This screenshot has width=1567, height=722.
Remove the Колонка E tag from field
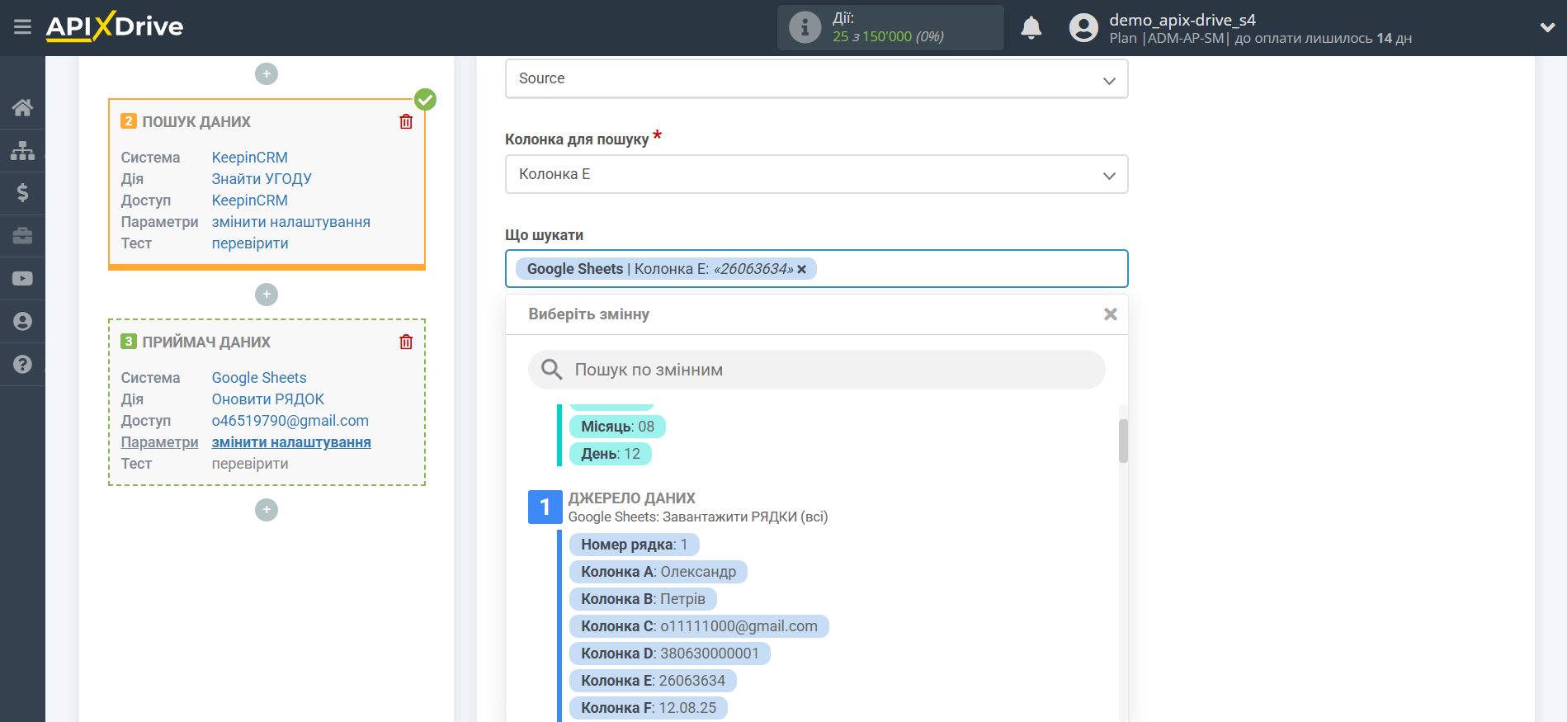click(801, 269)
